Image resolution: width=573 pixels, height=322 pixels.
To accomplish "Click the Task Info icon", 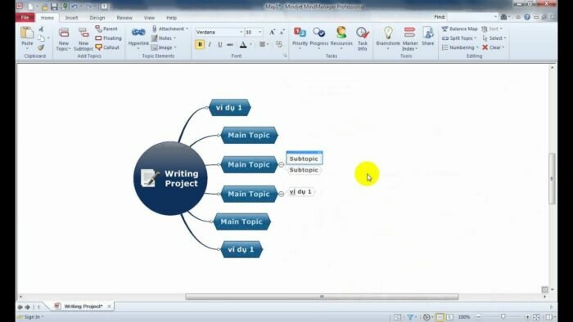I will tap(362, 38).
